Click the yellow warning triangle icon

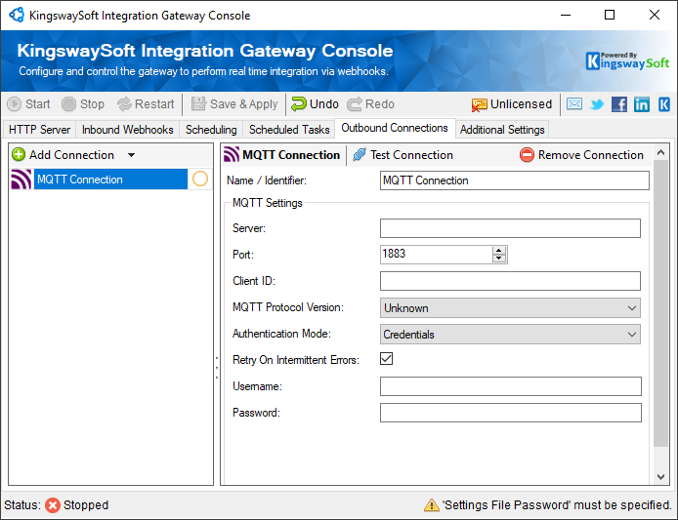pos(432,504)
